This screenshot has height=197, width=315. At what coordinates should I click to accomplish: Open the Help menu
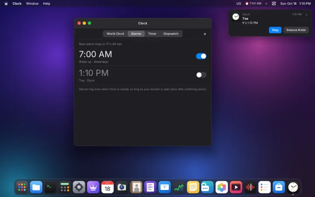pyautogui.click(x=46, y=4)
